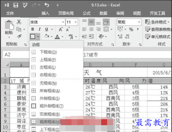172x132 pixels.
Task: Increase indent of cell text
Action: (91, 37)
